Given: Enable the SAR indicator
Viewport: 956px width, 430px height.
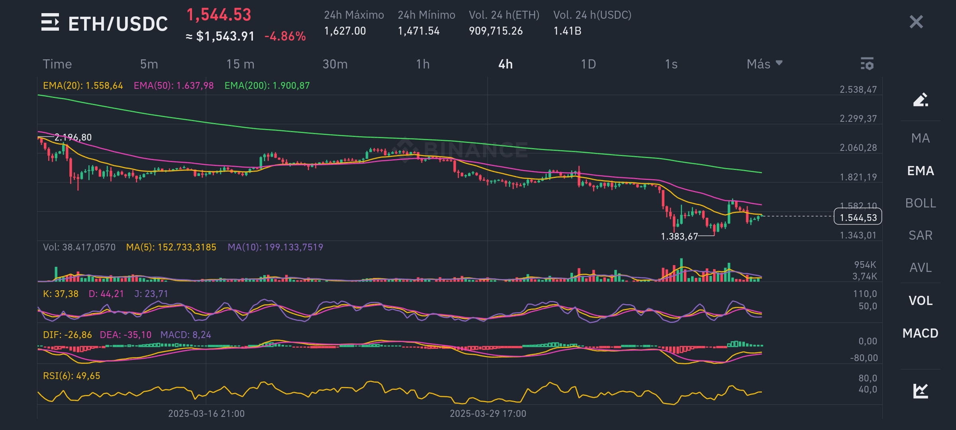Looking at the screenshot, I should [919, 235].
